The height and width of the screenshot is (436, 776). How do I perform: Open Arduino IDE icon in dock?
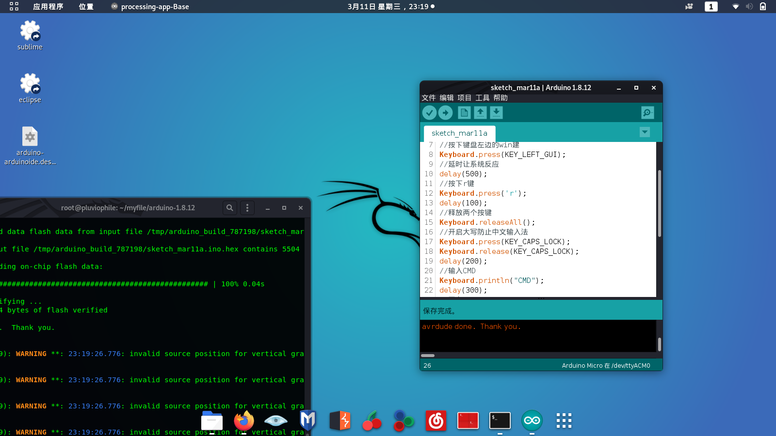click(532, 420)
